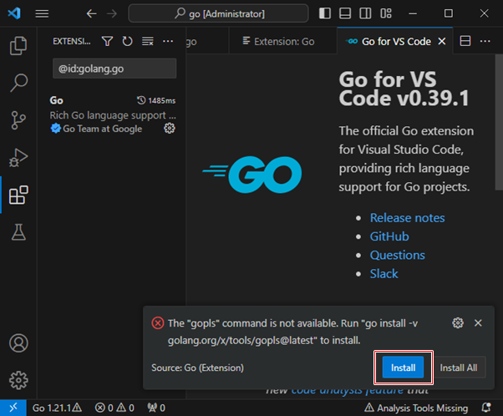This screenshot has width=503, height=416.
Task: Refresh the extensions list
Action: (x=127, y=41)
